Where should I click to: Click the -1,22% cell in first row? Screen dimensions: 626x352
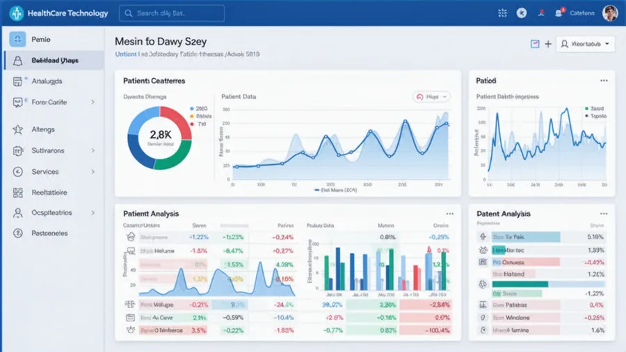click(198, 237)
